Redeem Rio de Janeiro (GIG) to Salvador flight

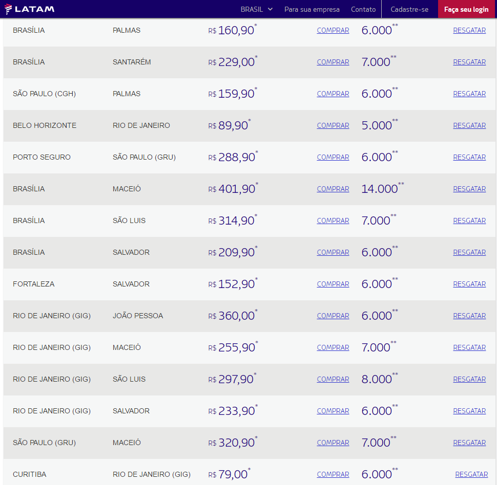[469, 411]
